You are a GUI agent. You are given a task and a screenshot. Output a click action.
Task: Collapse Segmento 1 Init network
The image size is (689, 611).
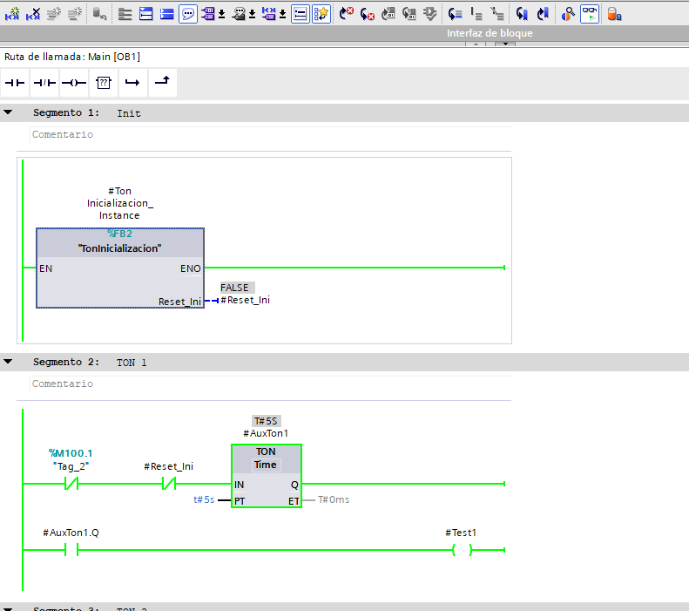[x=9, y=112]
